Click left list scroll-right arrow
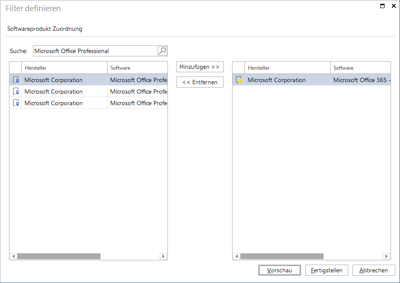Screen dimensions: 400x283 click(163, 256)
